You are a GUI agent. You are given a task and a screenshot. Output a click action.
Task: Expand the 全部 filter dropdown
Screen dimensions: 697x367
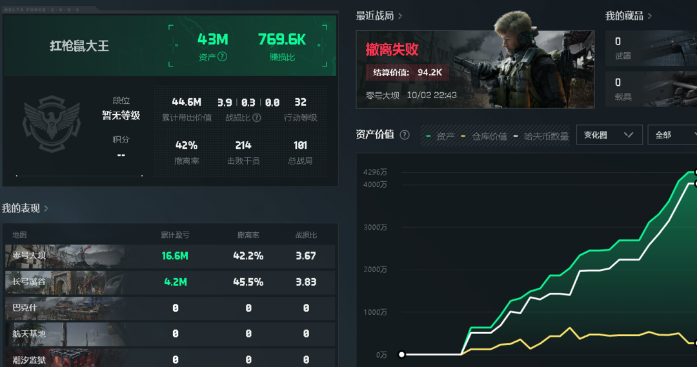[672, 135]
